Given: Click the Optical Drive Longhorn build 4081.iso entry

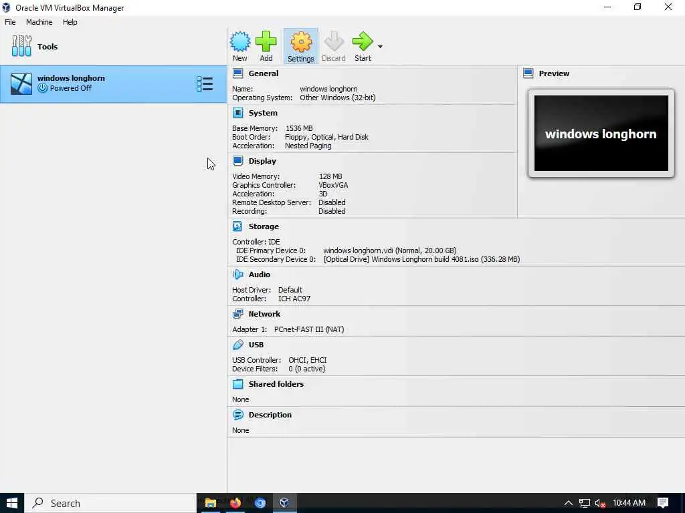Looking at the screenshot, I should tap(421, 259).
